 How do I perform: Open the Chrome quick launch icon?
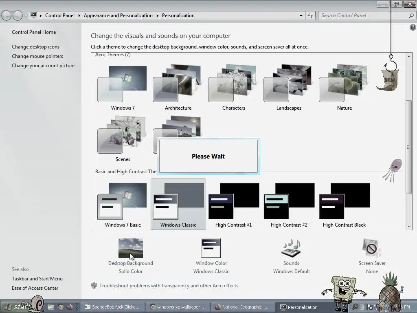[61, 307]
